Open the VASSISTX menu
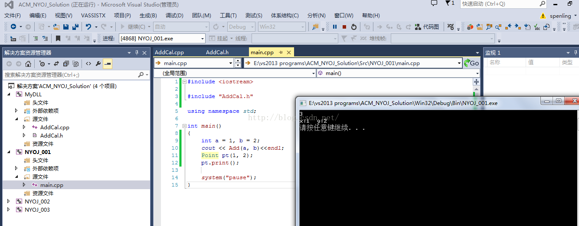 93,16
